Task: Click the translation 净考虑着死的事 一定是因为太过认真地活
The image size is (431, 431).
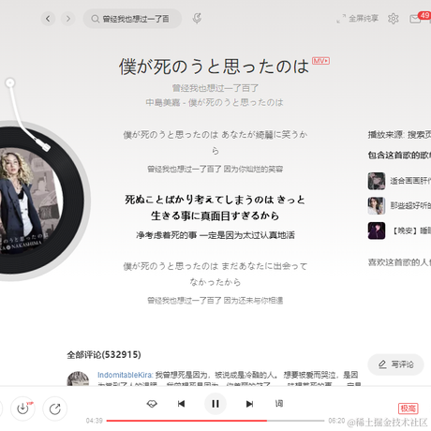Action: point(215,235)
